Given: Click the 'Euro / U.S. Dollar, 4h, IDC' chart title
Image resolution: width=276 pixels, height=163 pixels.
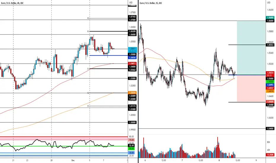Looking at the screenshot, I should (12, 3).
